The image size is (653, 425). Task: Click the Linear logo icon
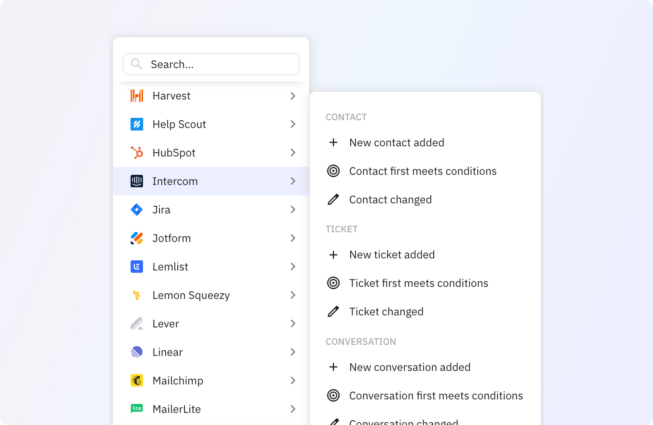click(137, 352)
